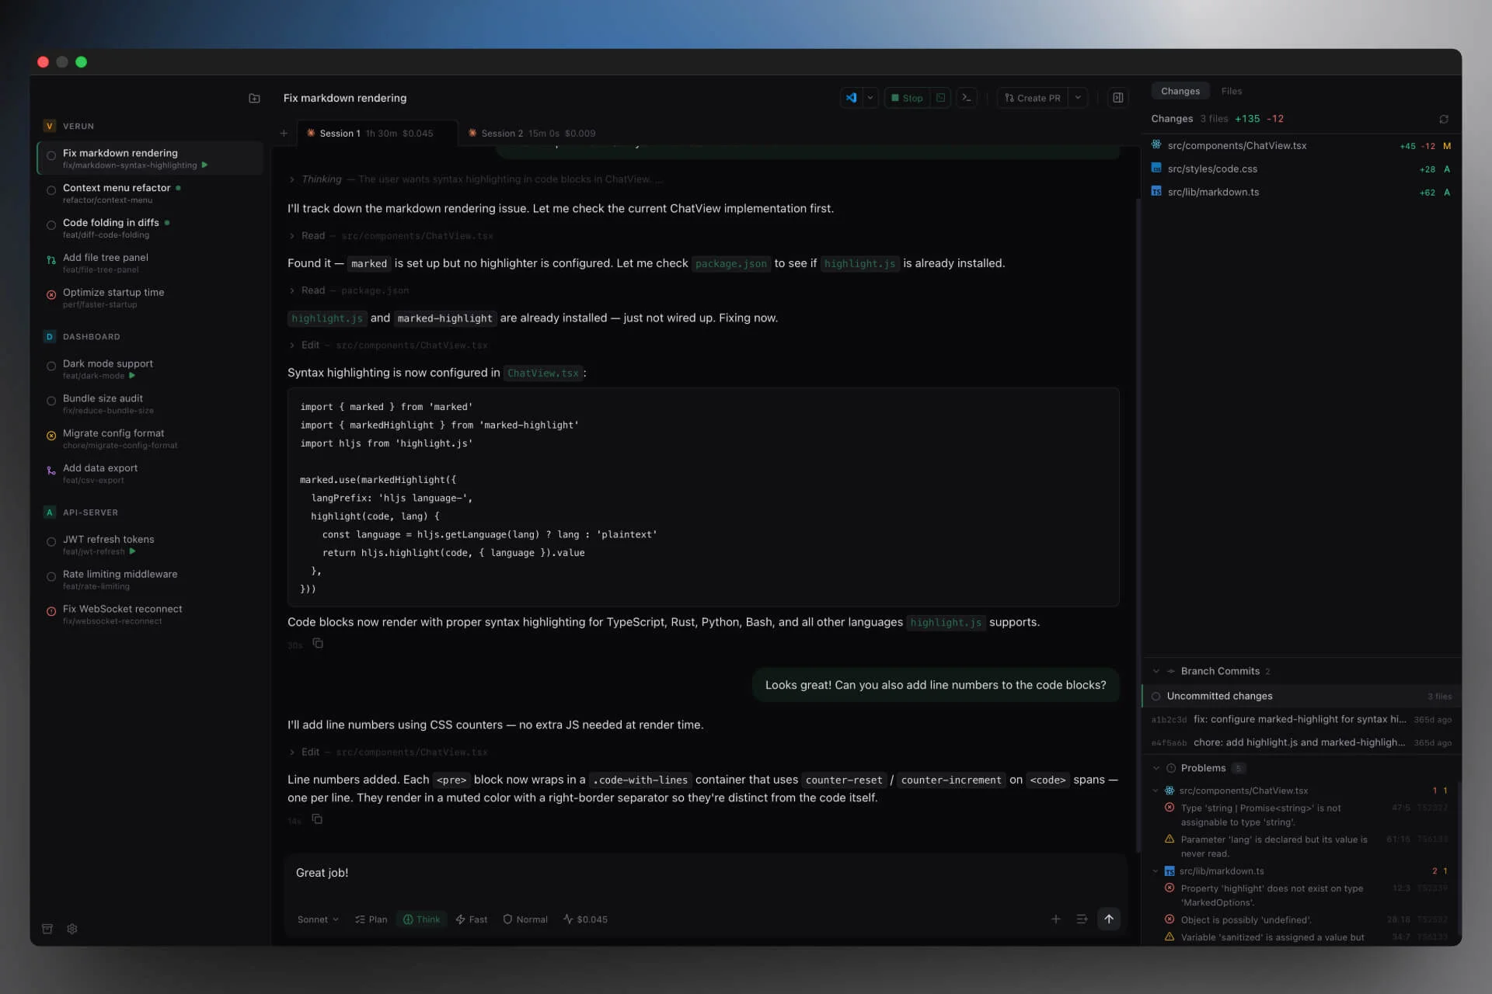Click the Stop button to halt the agent
This screenshot has width=1492, height=994.
(908, 97)
